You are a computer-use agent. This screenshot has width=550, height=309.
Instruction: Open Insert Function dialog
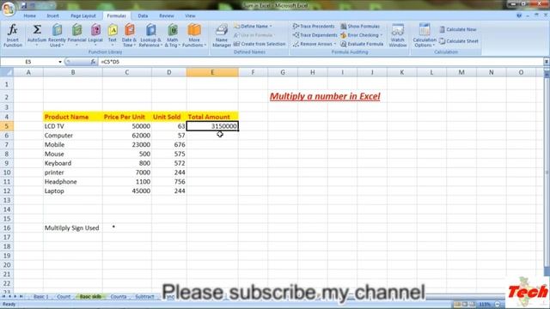pyautogui.click(x=13, y=35)
